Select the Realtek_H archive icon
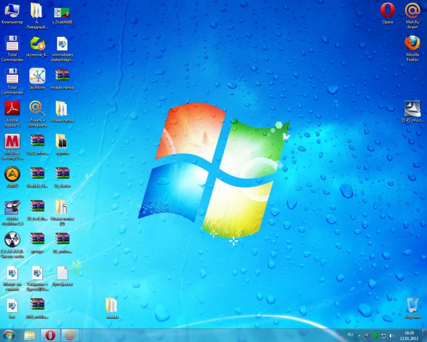 pos(37,177)
